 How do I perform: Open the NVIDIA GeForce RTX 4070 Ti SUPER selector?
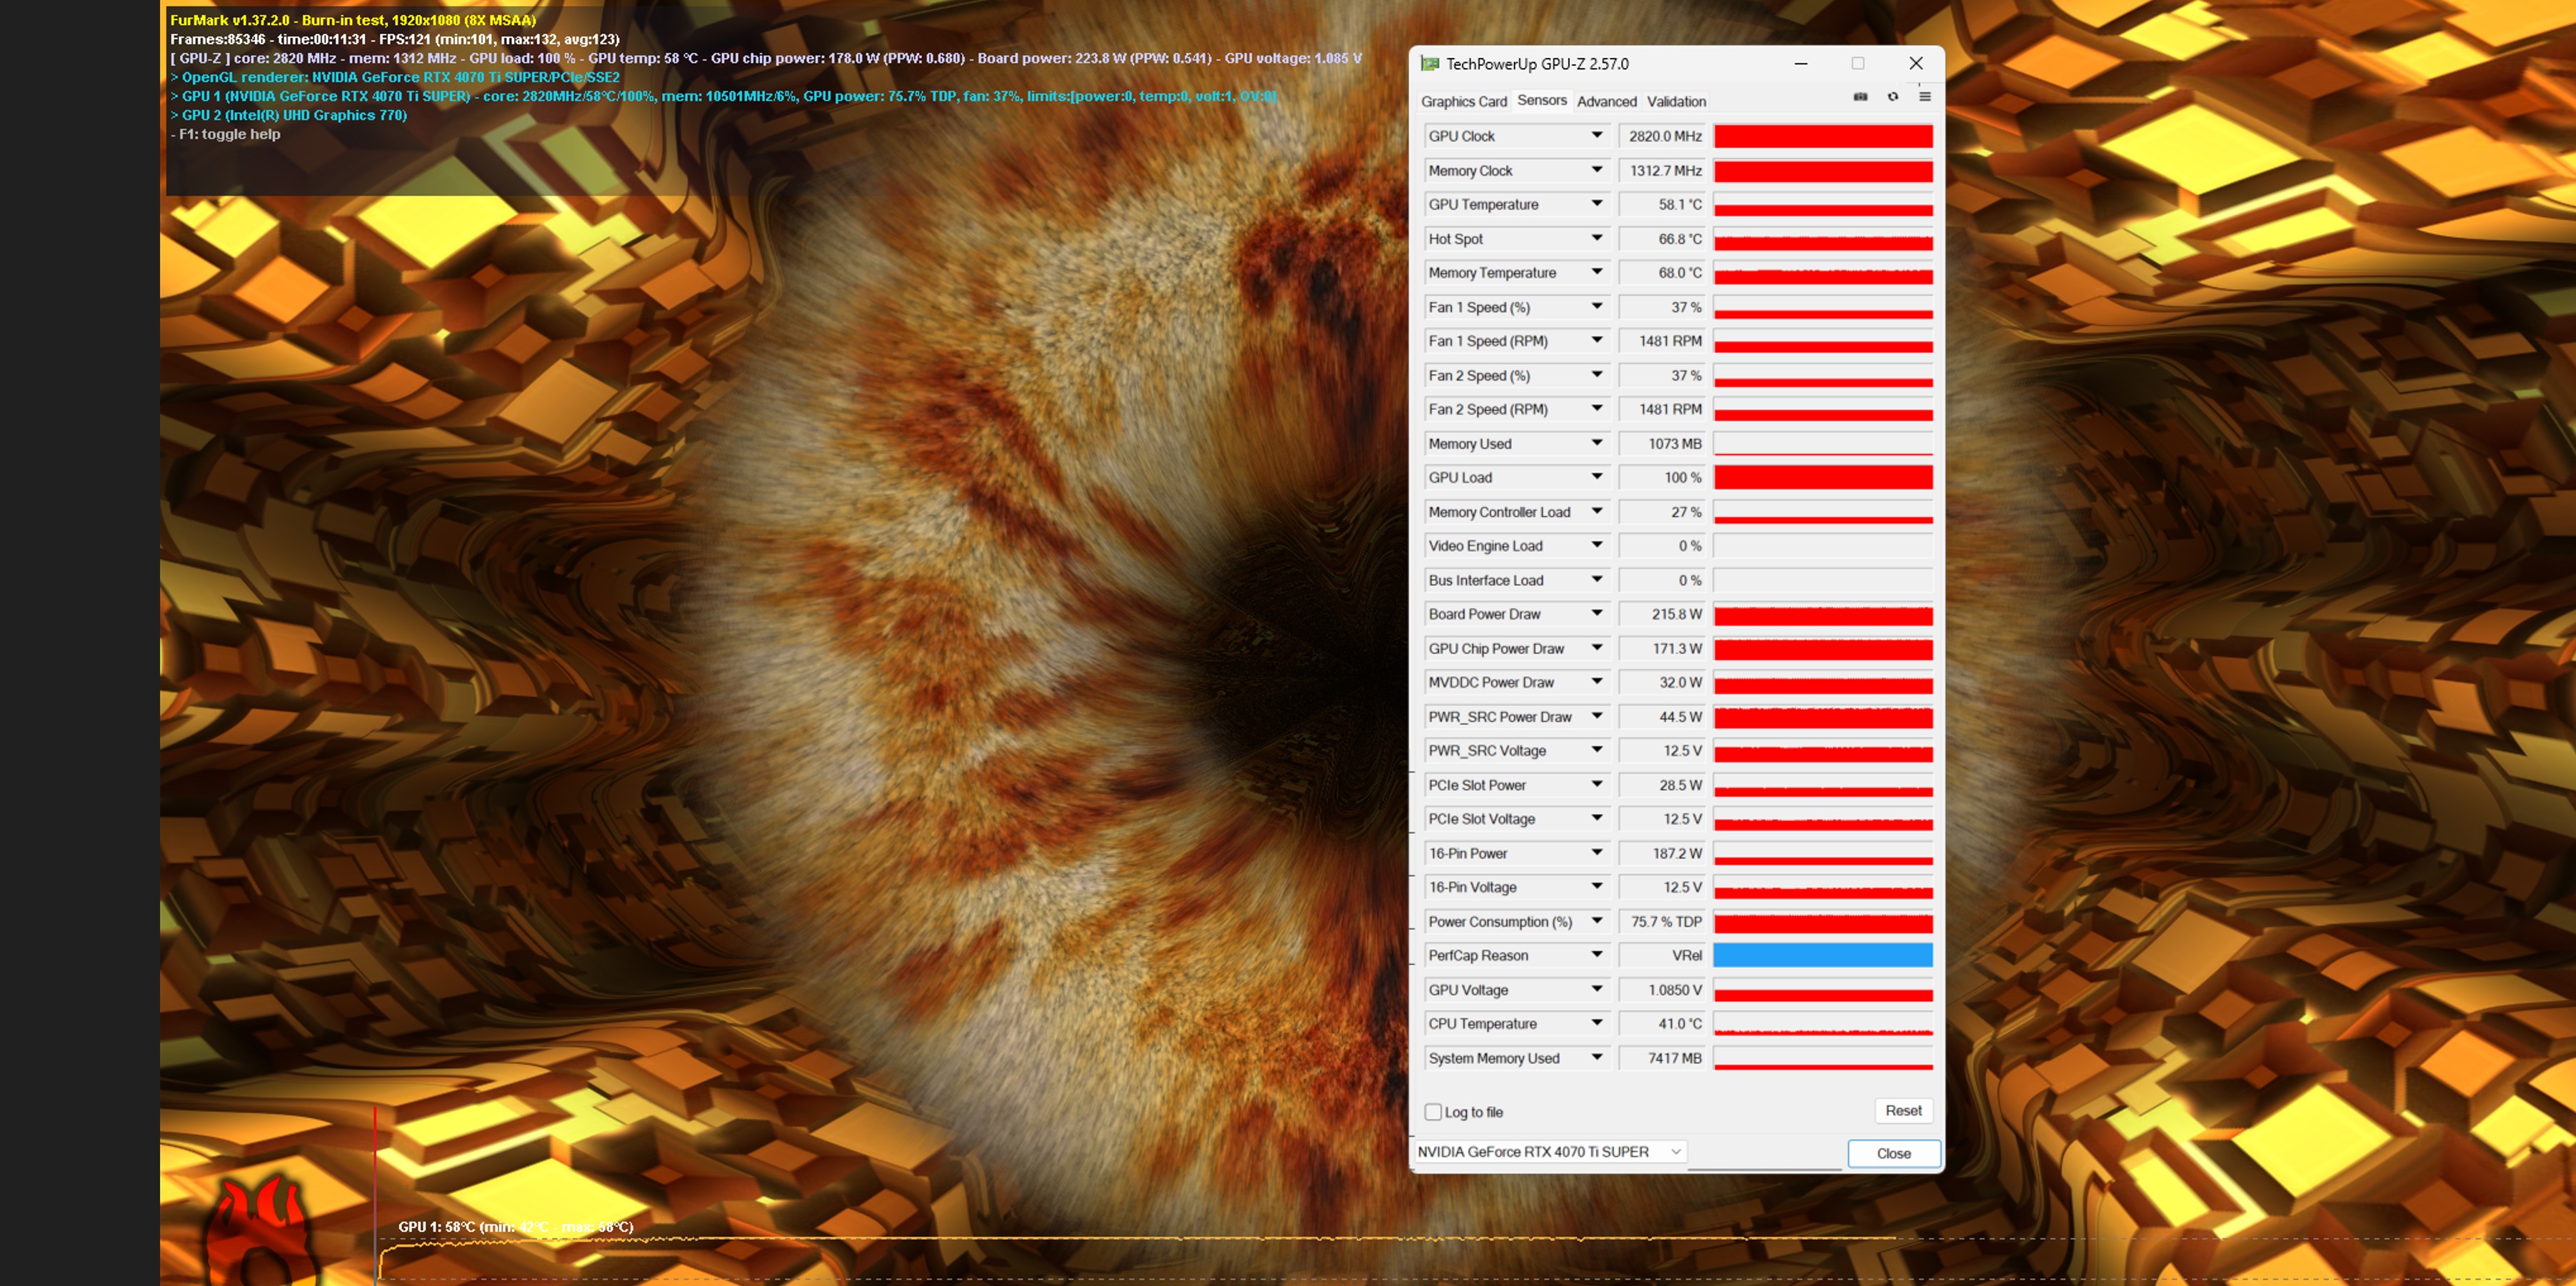(1550, 1152)
